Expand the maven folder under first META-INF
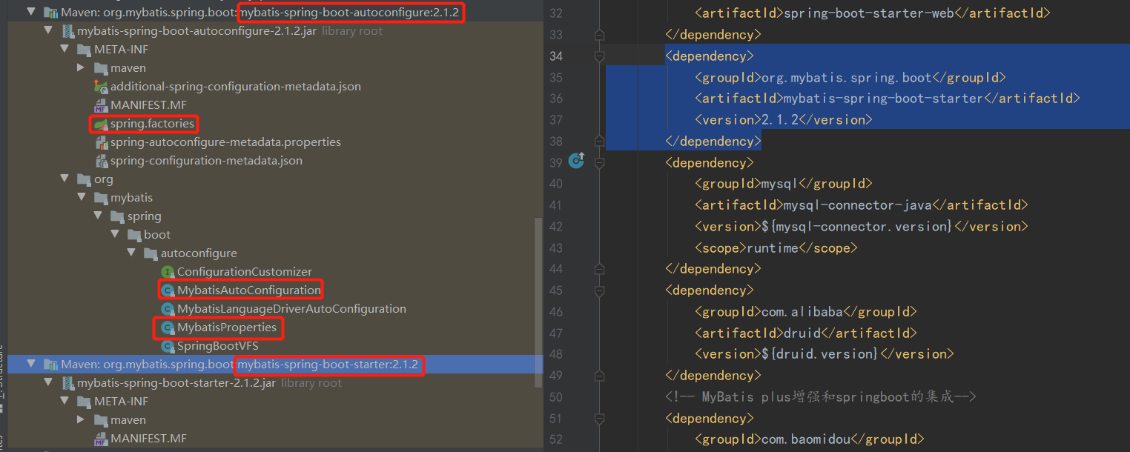This screenshot has height=452, width=1130. (x=81, y=68)
